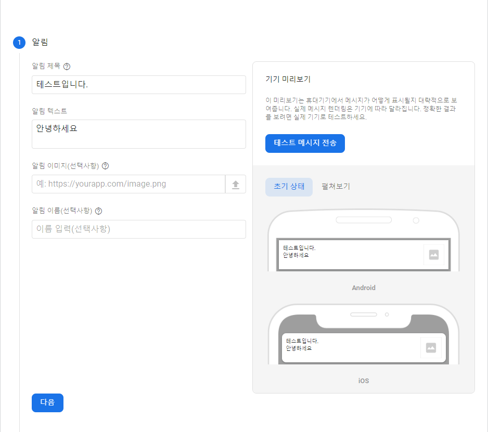This screenshot has height=432, width=488.
Task: Click the Android notification preview card
Action: (364, 255)
